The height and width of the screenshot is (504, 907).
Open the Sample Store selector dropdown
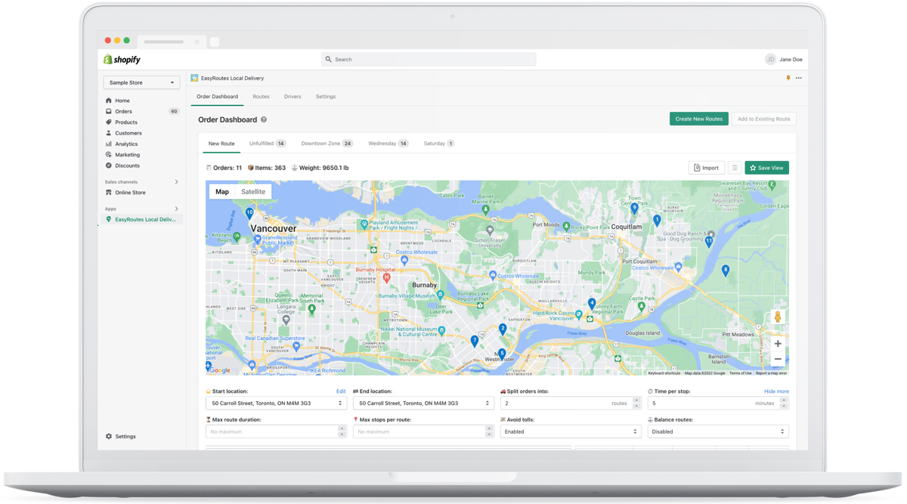[x=141, y=82]
